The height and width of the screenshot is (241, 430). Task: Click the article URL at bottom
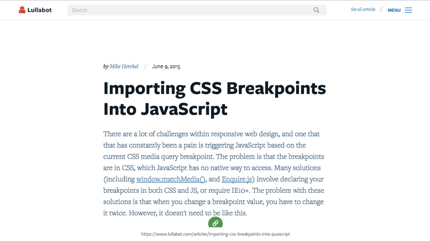point(215,234)
